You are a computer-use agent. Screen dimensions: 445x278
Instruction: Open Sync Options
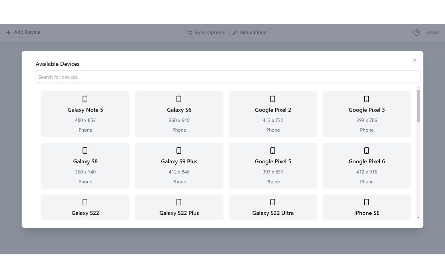pyautogui.click(x=207, y=32)
